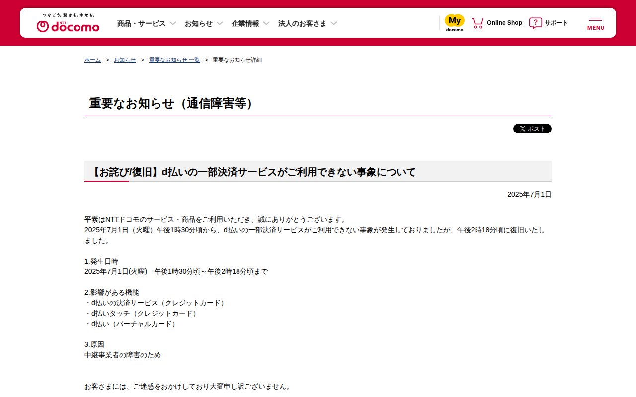
Task: Click the 2025年7月1日 publication date
Action: coord(529,194)
